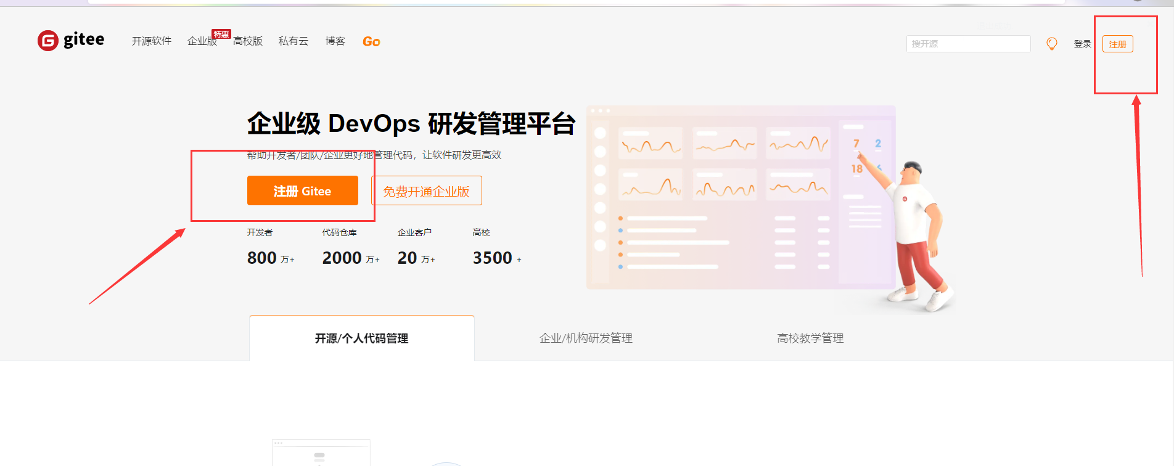1174x466 pixels.
Task: Click the 代码仓库 label
Action: pos(339,232)
